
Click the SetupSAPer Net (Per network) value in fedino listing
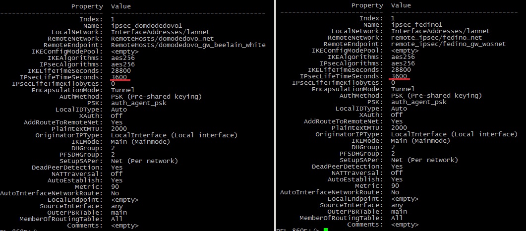tap(424, 160)
